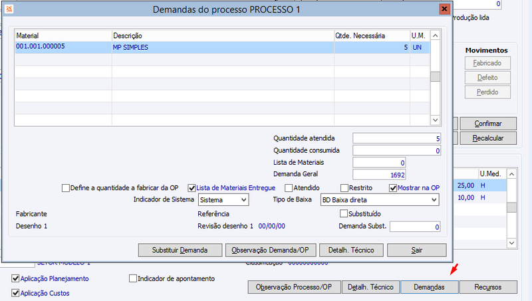
Task: Click scroll up arrow in background U.Med. grid
Action: 511,174
